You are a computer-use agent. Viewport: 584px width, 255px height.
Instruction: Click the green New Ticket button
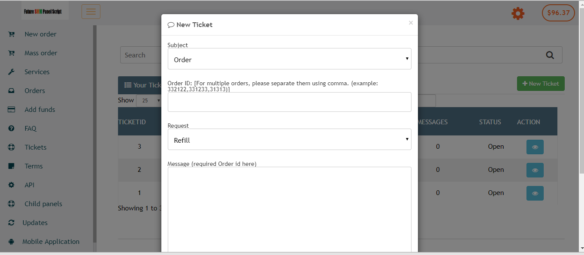tap(541, 84)
